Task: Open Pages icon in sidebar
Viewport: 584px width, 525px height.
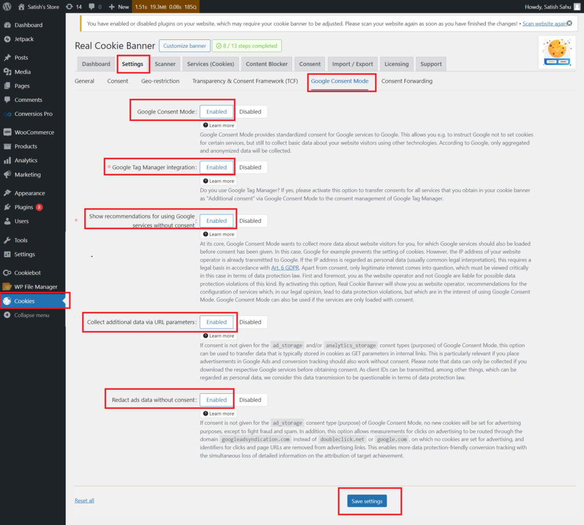Action: point(7,86)
